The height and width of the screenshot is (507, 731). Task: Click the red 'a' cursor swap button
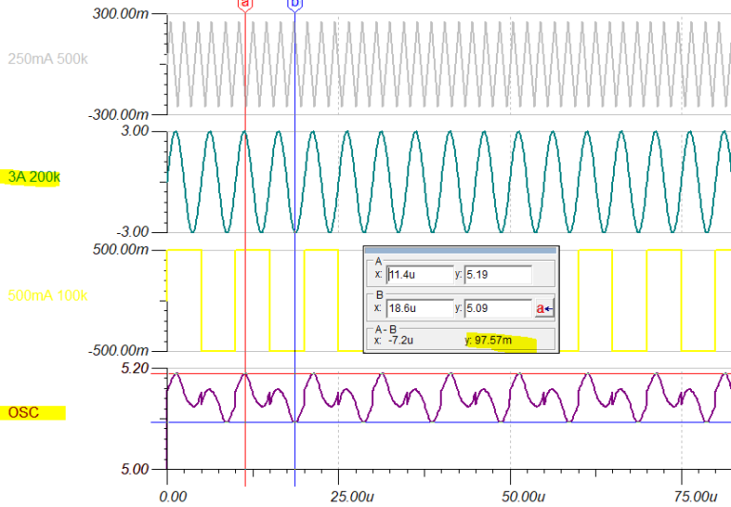click(x=544, y=308)
